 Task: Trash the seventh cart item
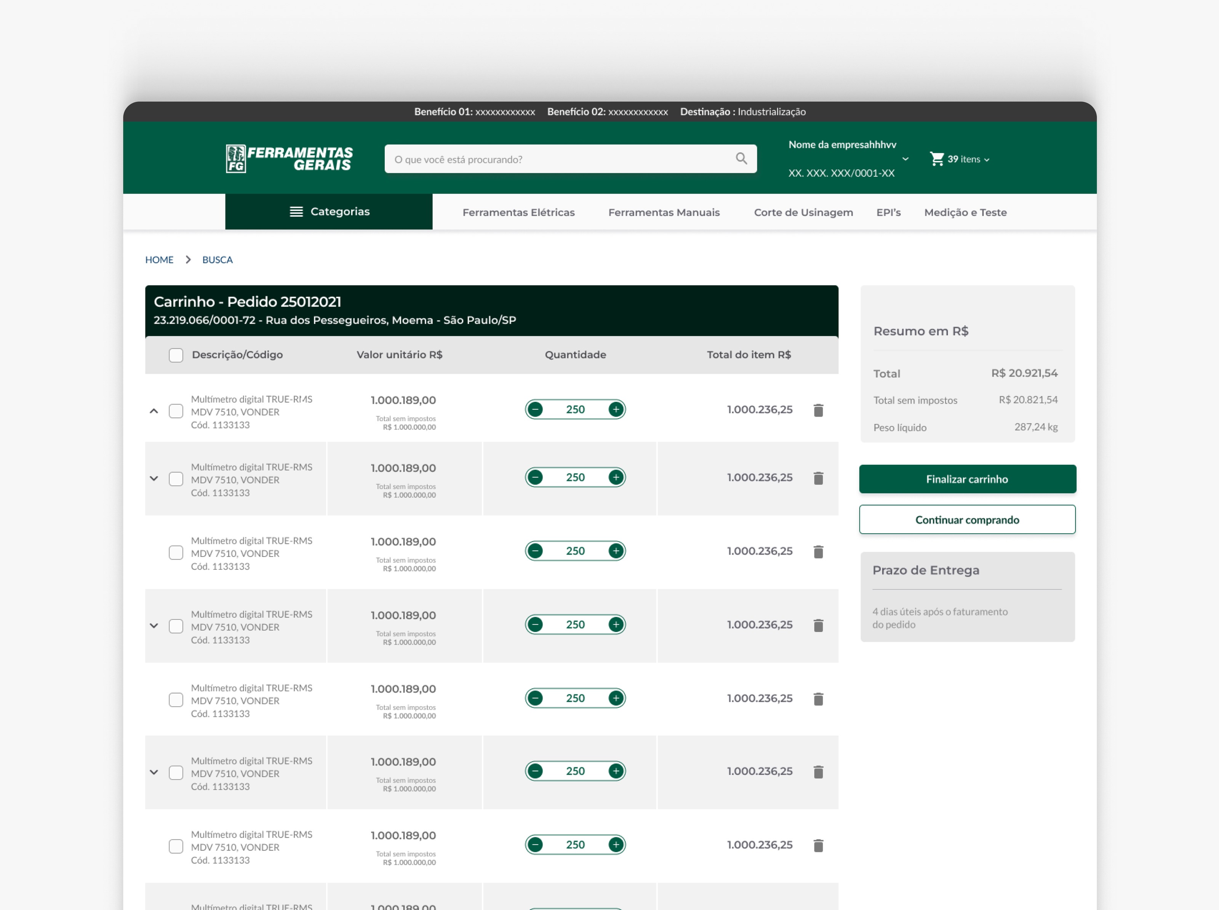coord(819,845)
